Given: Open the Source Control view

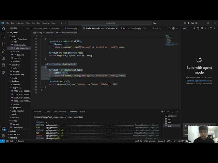Looking at the screenshot, I should tap(3, 44).
